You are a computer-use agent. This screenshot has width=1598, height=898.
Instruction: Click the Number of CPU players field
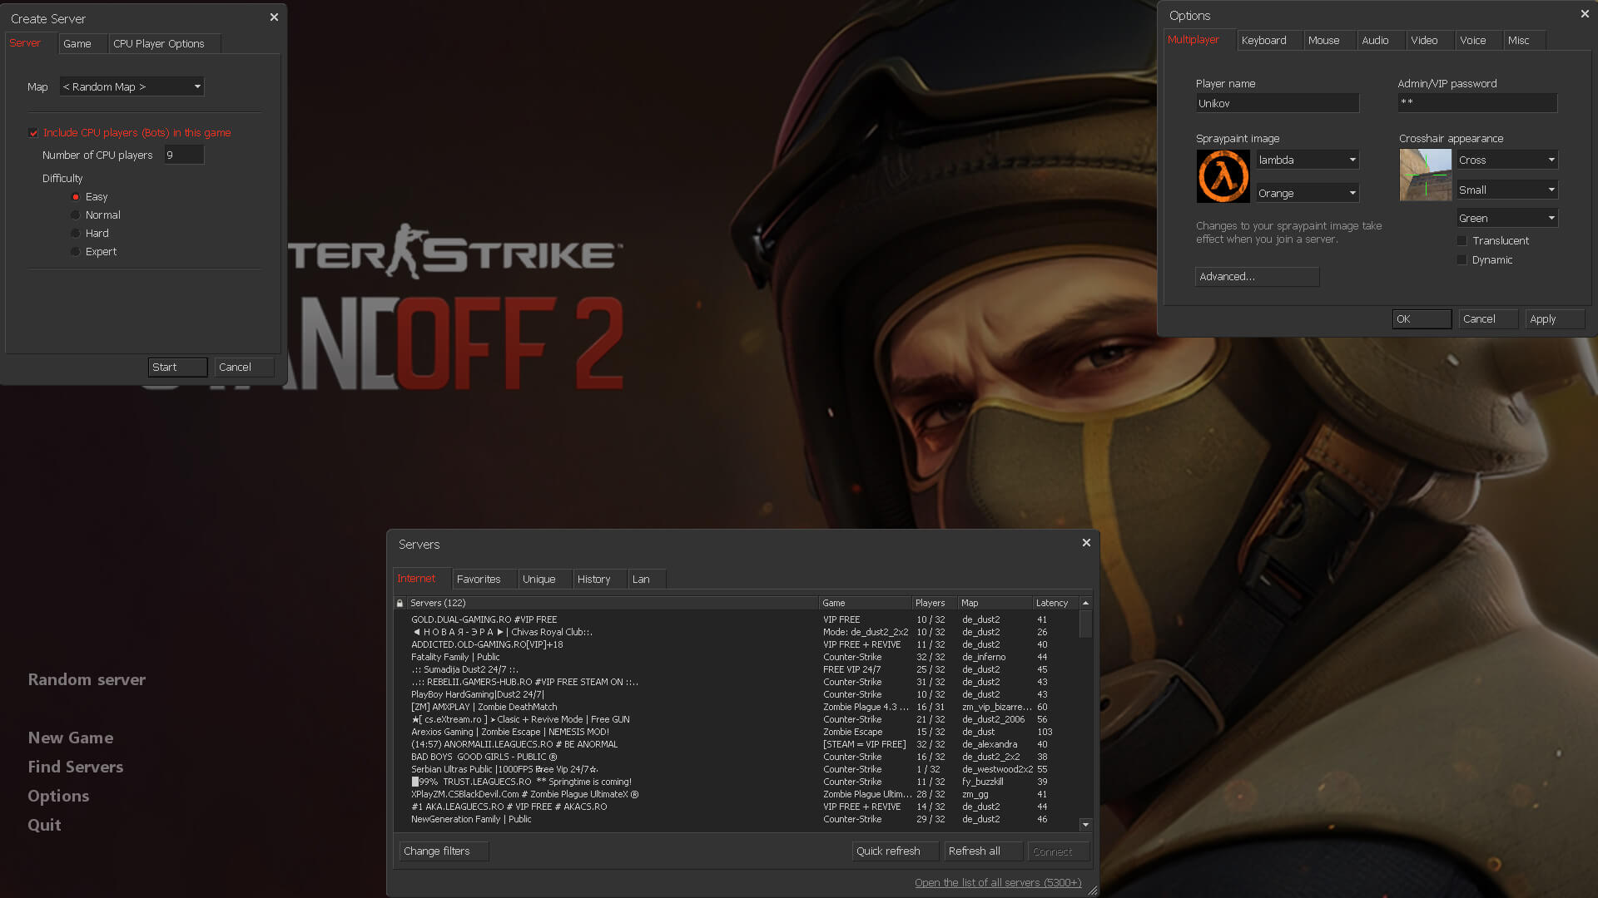click(x=184, y=155)
